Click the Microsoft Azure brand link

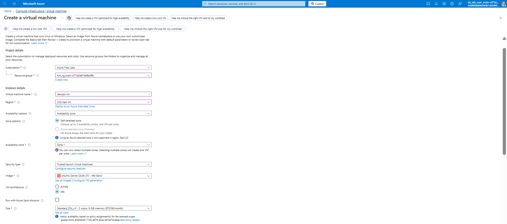tap(34, 4)
